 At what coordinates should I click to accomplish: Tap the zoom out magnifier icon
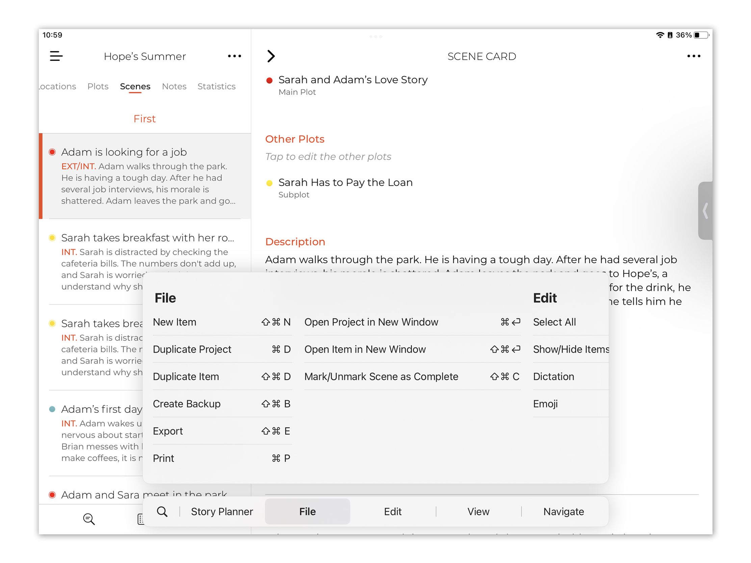(88, 519)
